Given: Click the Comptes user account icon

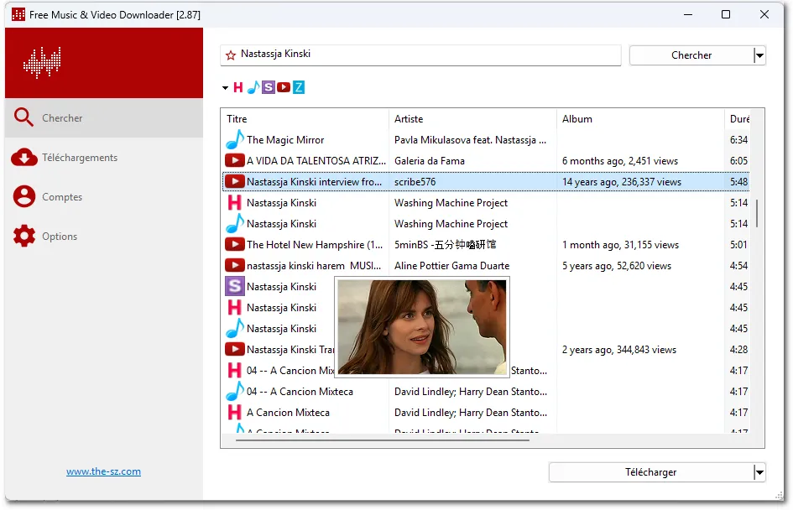Looking at the screenshot, I should tap(24, 196).
